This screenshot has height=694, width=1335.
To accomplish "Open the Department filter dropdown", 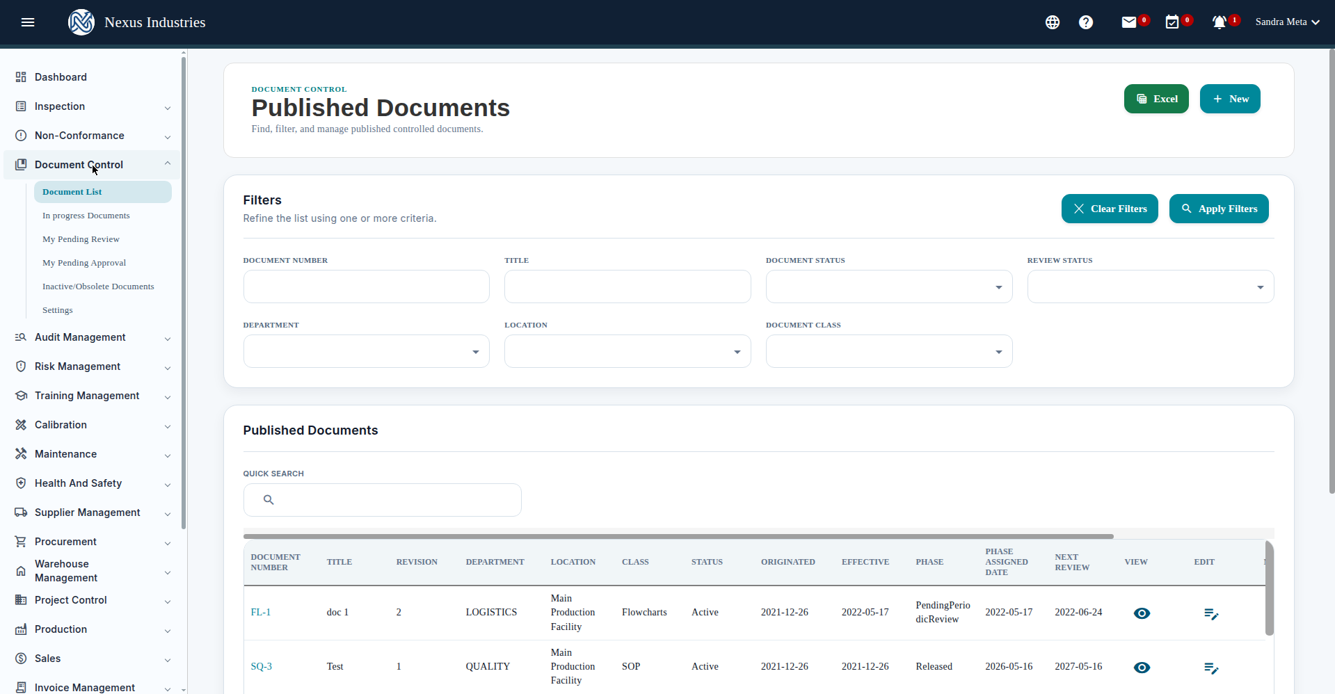I will point(367,351).
